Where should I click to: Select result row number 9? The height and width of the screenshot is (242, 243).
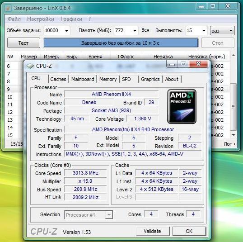[x=9, y=89]
